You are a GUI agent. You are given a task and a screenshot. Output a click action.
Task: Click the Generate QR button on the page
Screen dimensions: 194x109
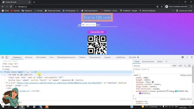pos(97,32)
